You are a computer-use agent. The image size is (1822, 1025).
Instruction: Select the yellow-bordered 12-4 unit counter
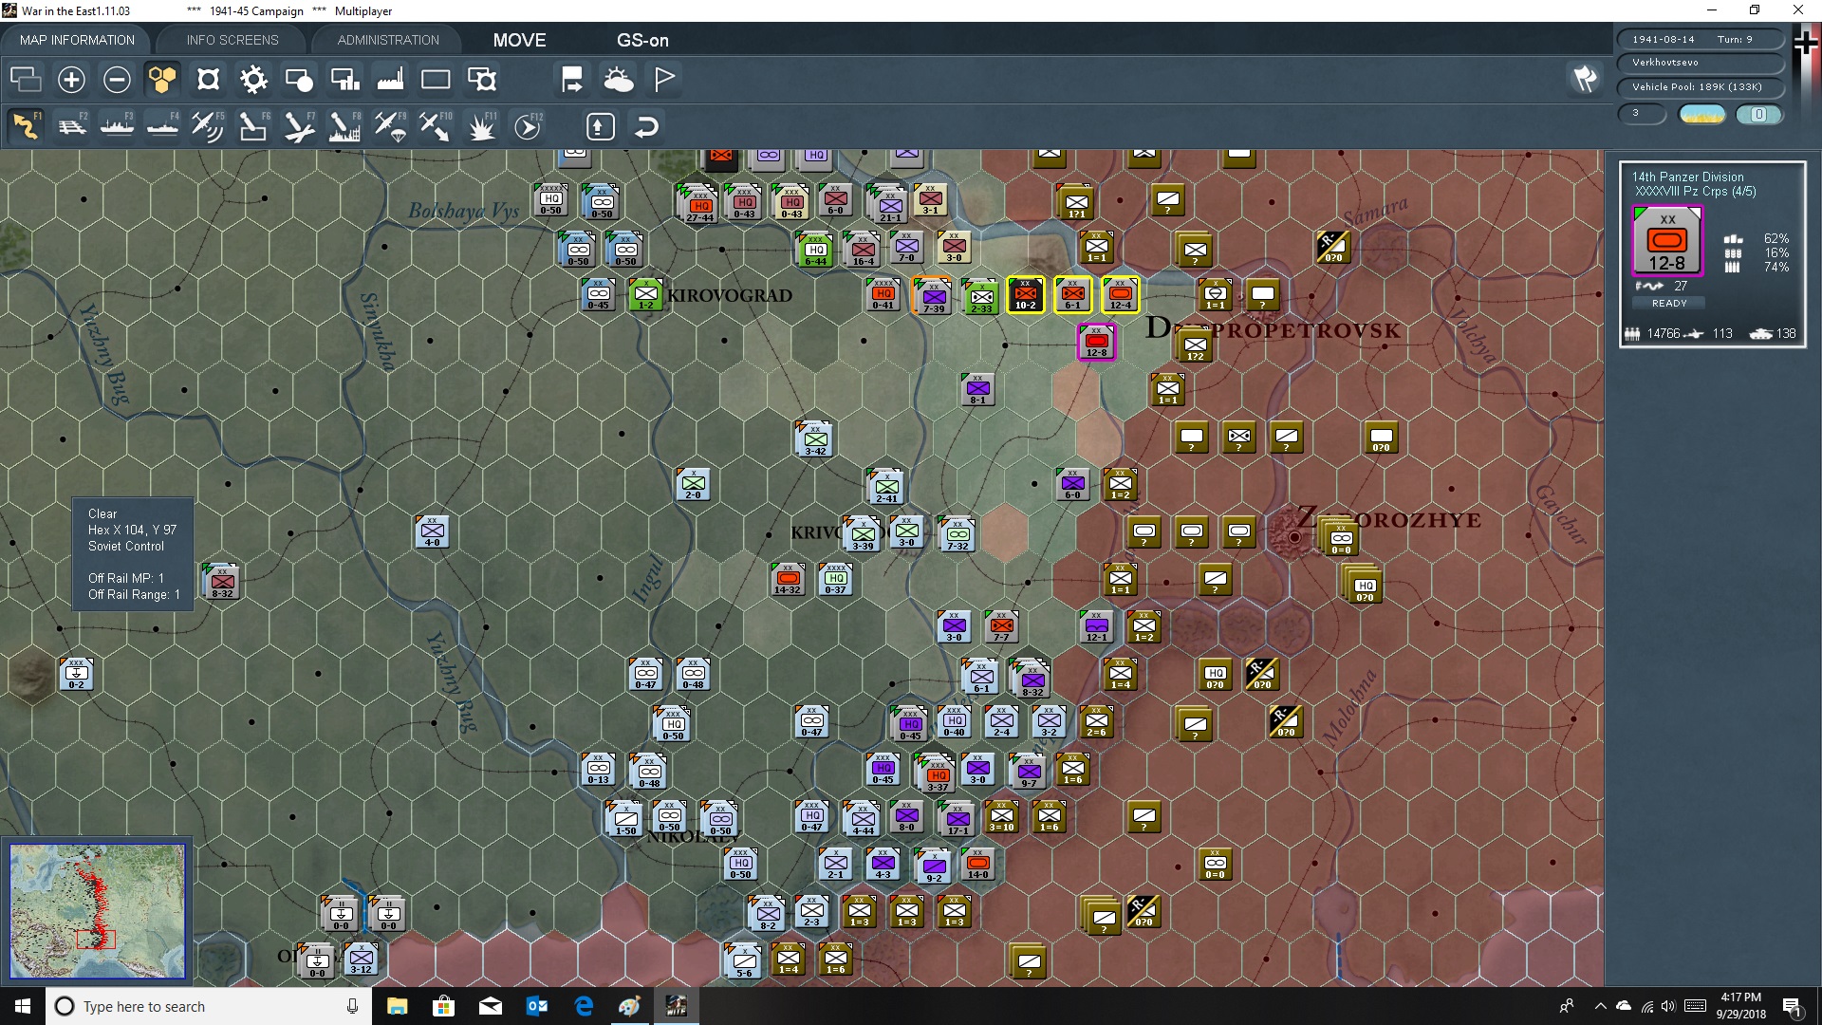[x=1120, y=294]
